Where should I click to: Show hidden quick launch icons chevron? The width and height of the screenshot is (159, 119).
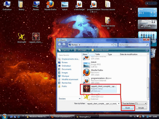(23, 116)
